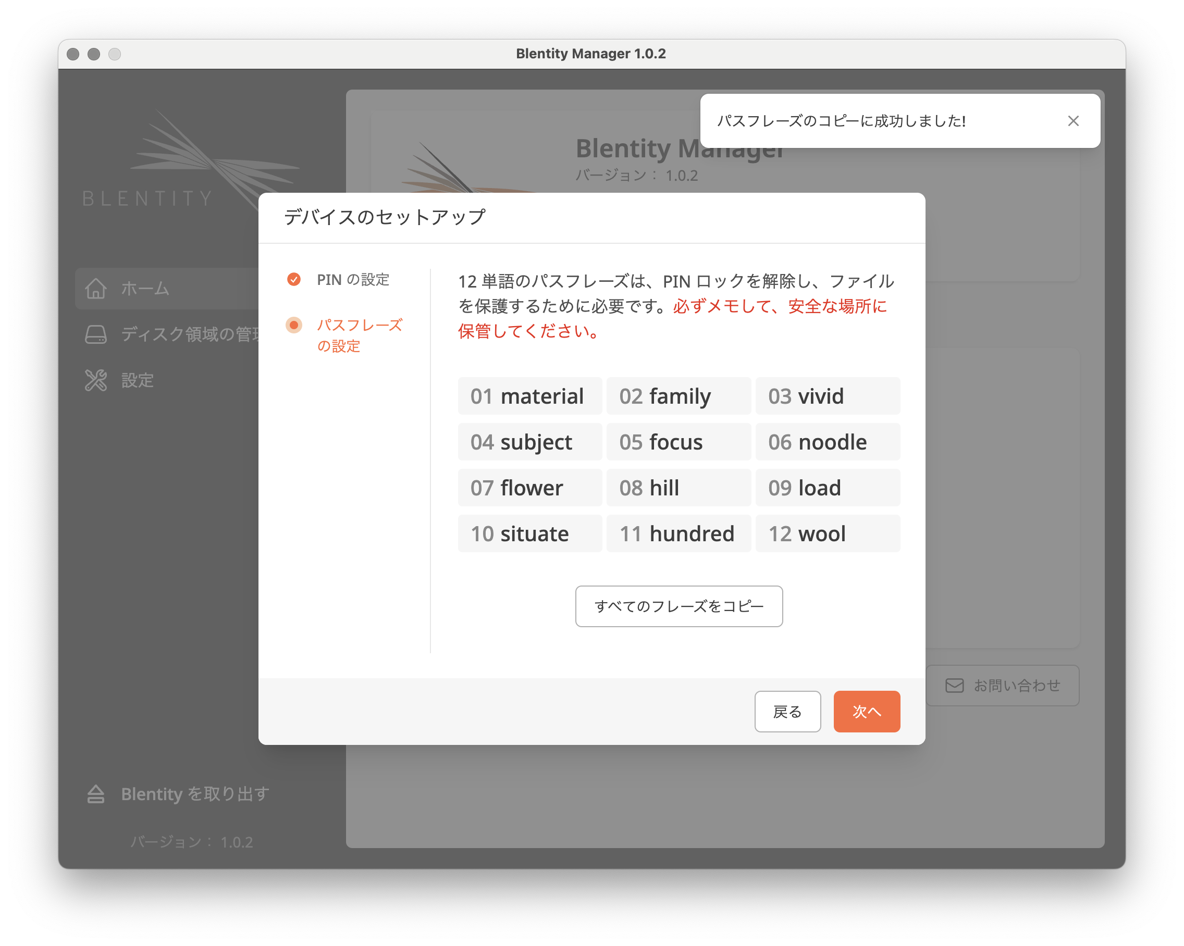Click the PIN setup completed checkmark

point(294,279)
